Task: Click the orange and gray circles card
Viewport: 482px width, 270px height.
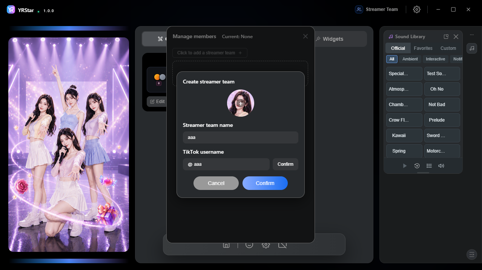Action: click(x=156, y=80)
